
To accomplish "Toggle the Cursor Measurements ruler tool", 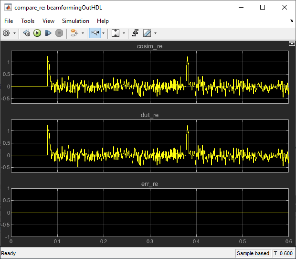I will coord(147,33).
